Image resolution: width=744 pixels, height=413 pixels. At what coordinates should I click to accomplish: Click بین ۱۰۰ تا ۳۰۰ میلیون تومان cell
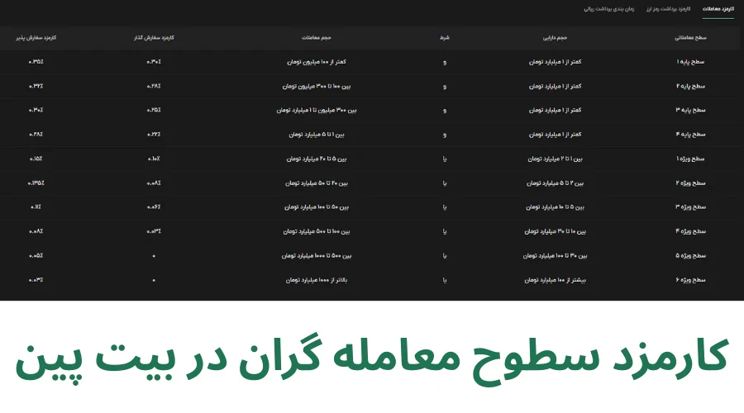[316, 86]
